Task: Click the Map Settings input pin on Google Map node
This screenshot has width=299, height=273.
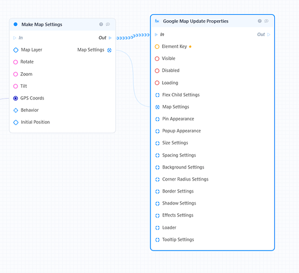Action: point(157,107)
